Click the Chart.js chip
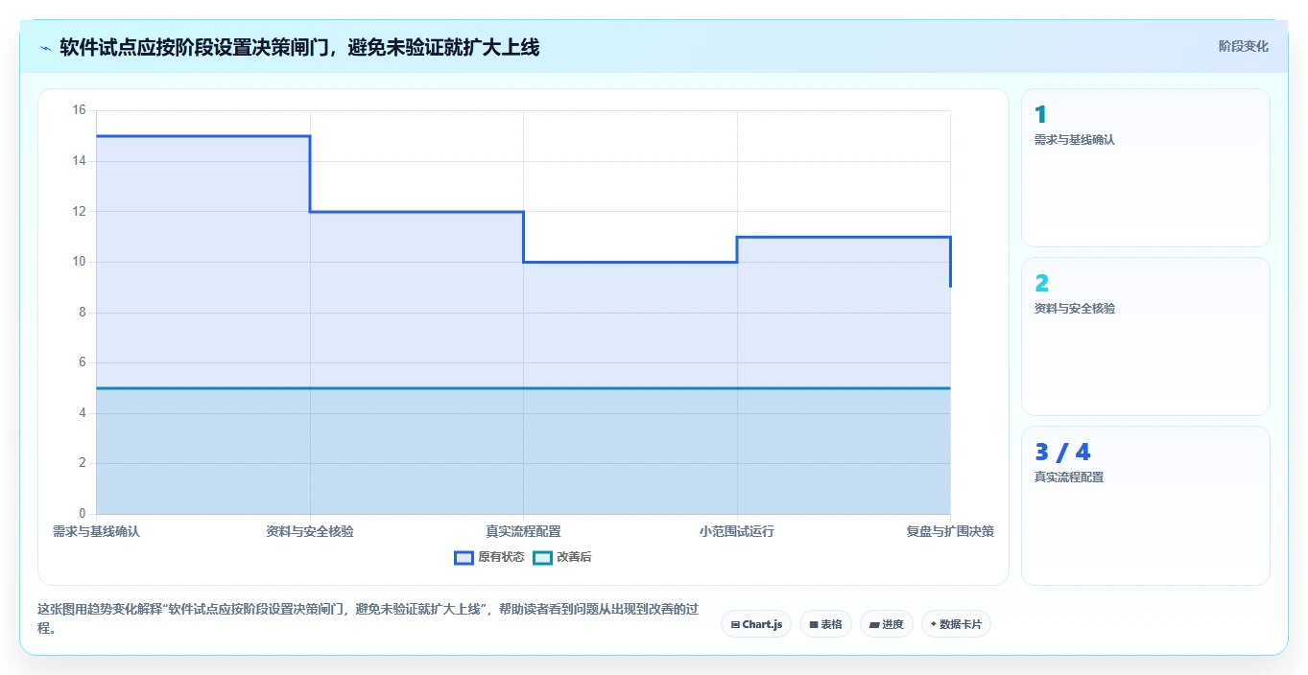Screen dimensions: 1308x675 (756, 624)
